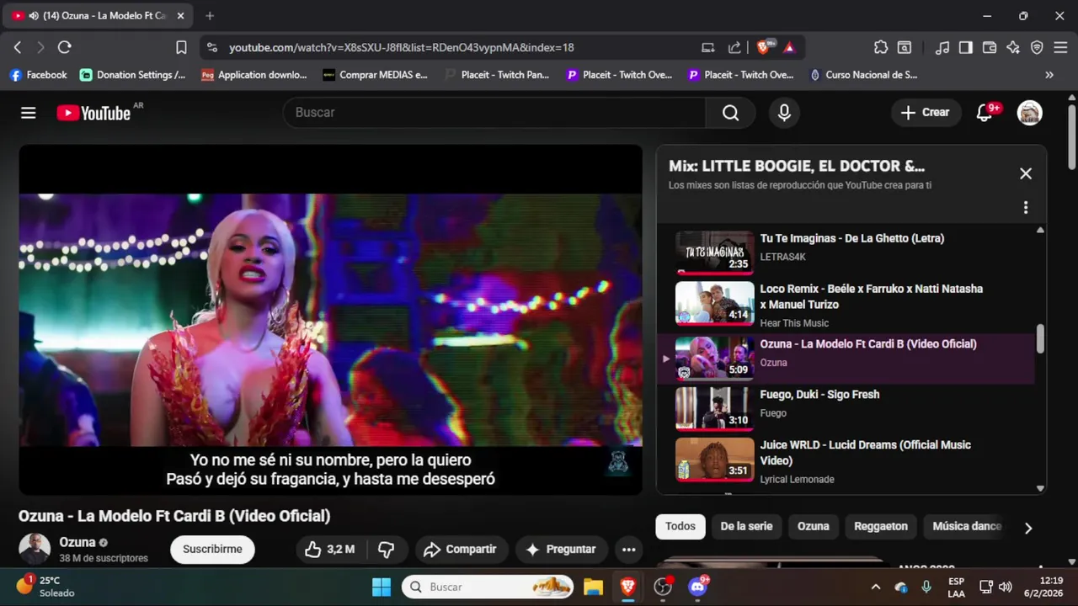Play Fuego, Duki - Sigo Fresh item
Image resolution: width=1078 pixels, height=606 pixels.
[845, 407]
